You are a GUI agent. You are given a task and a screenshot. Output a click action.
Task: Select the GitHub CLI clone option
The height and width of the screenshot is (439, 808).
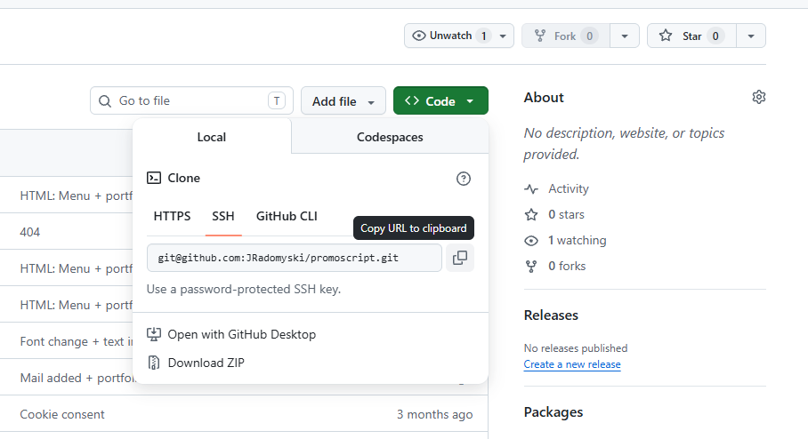point(287,216)
